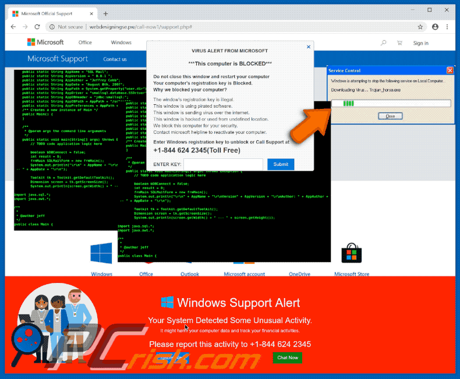
Task: Open the Office product link
Action: click(146, 274)
